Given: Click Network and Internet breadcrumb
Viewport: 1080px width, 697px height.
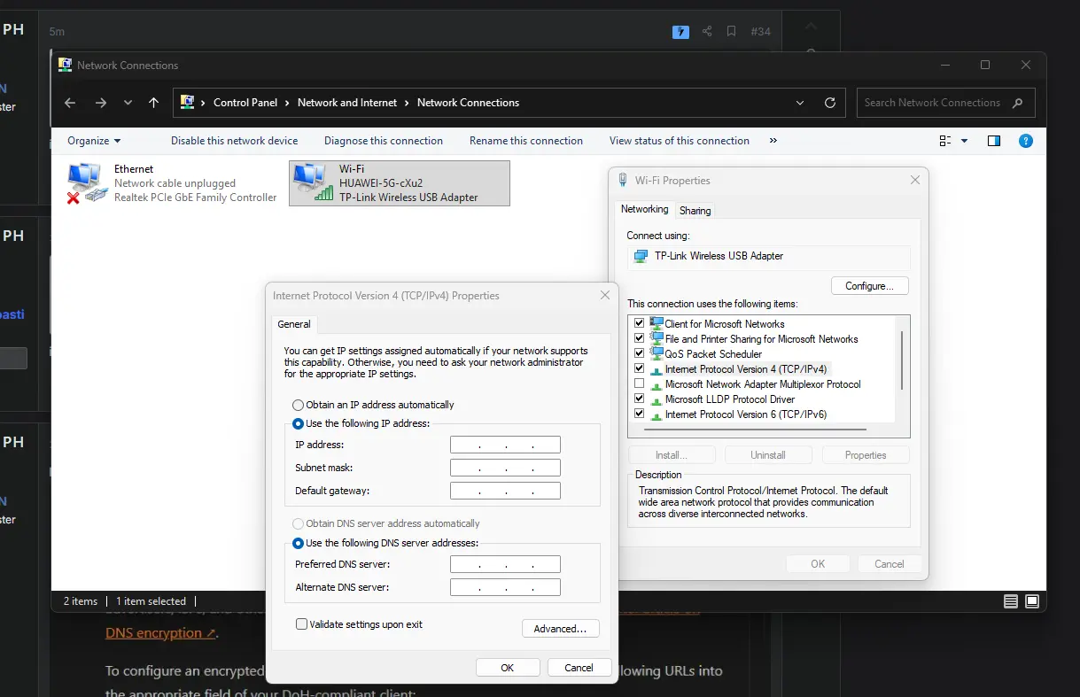Looking at the screenshot, I should (x=347, y=103).
